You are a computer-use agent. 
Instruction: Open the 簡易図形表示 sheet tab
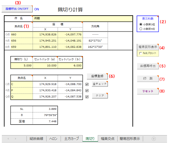[130, 139]
